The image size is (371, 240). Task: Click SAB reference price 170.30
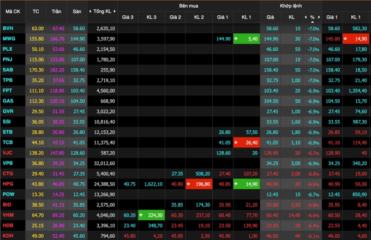(37, 70)
